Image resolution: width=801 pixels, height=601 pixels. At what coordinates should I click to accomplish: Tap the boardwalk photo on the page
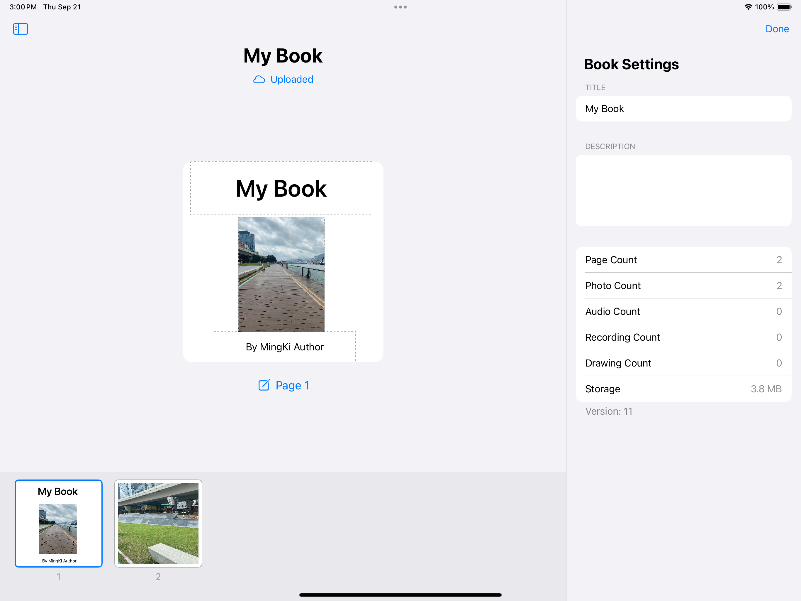281,274
